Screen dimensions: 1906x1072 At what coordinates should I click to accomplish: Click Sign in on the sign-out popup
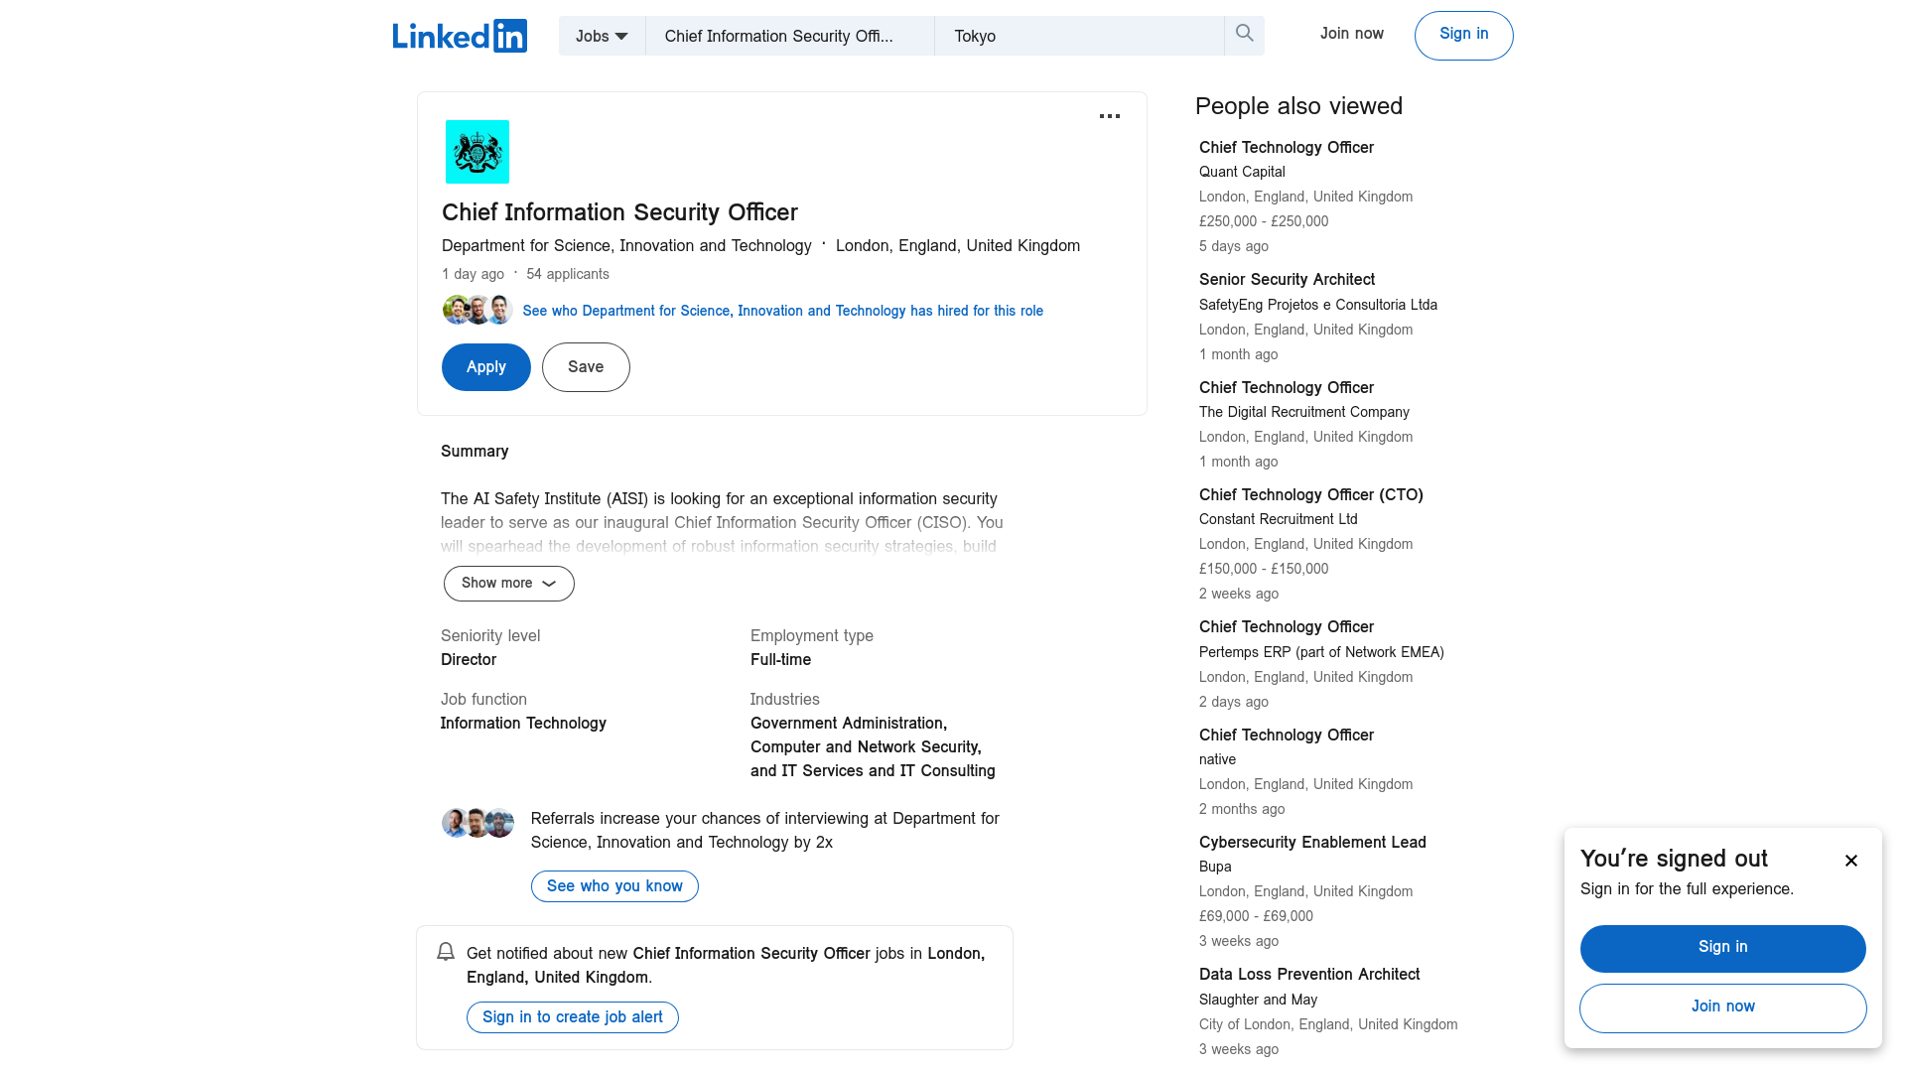point(1722,946)
